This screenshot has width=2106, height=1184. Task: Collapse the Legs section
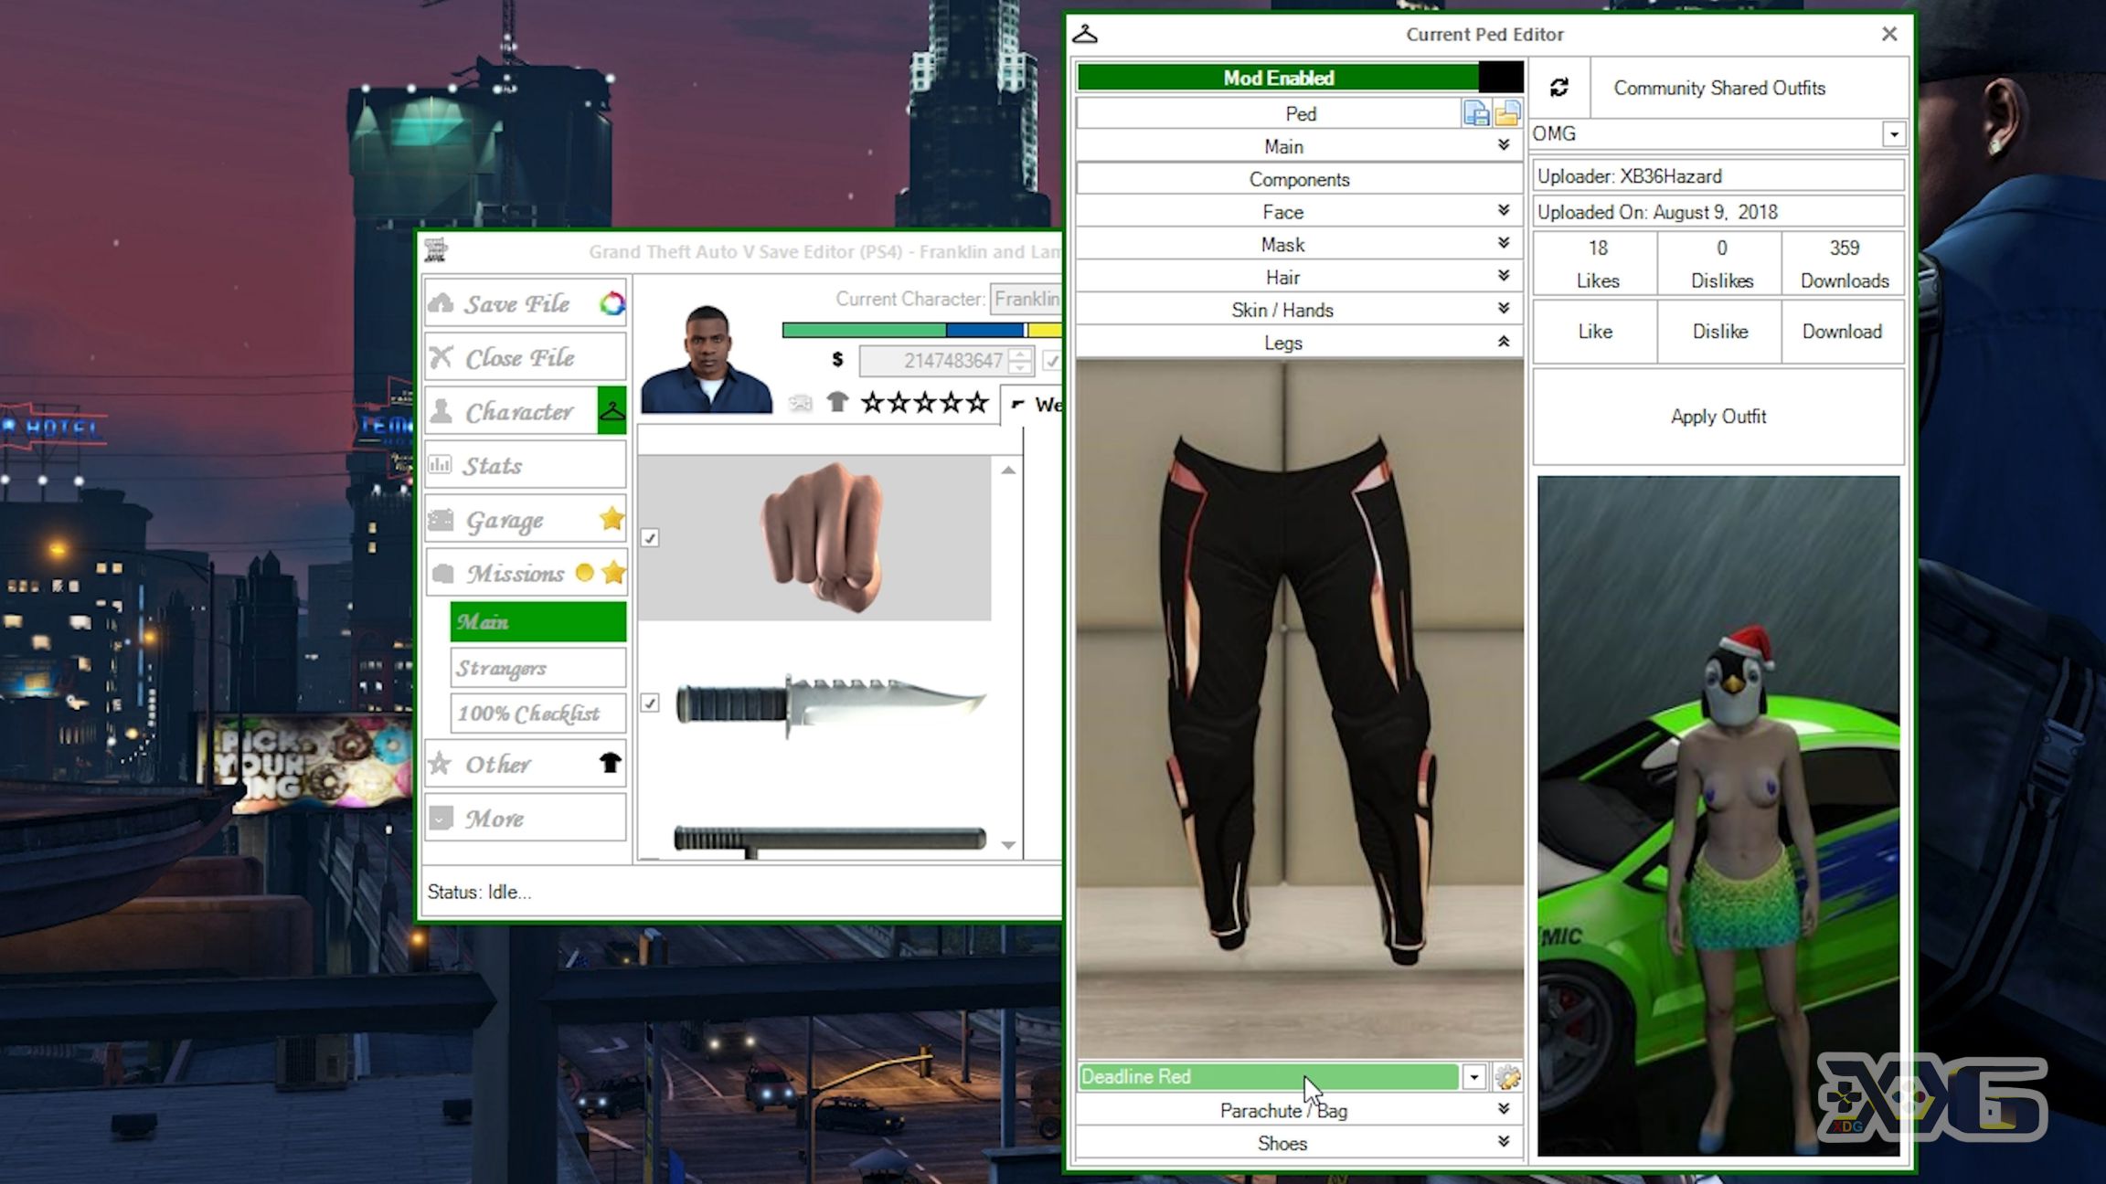point(1299,343)
